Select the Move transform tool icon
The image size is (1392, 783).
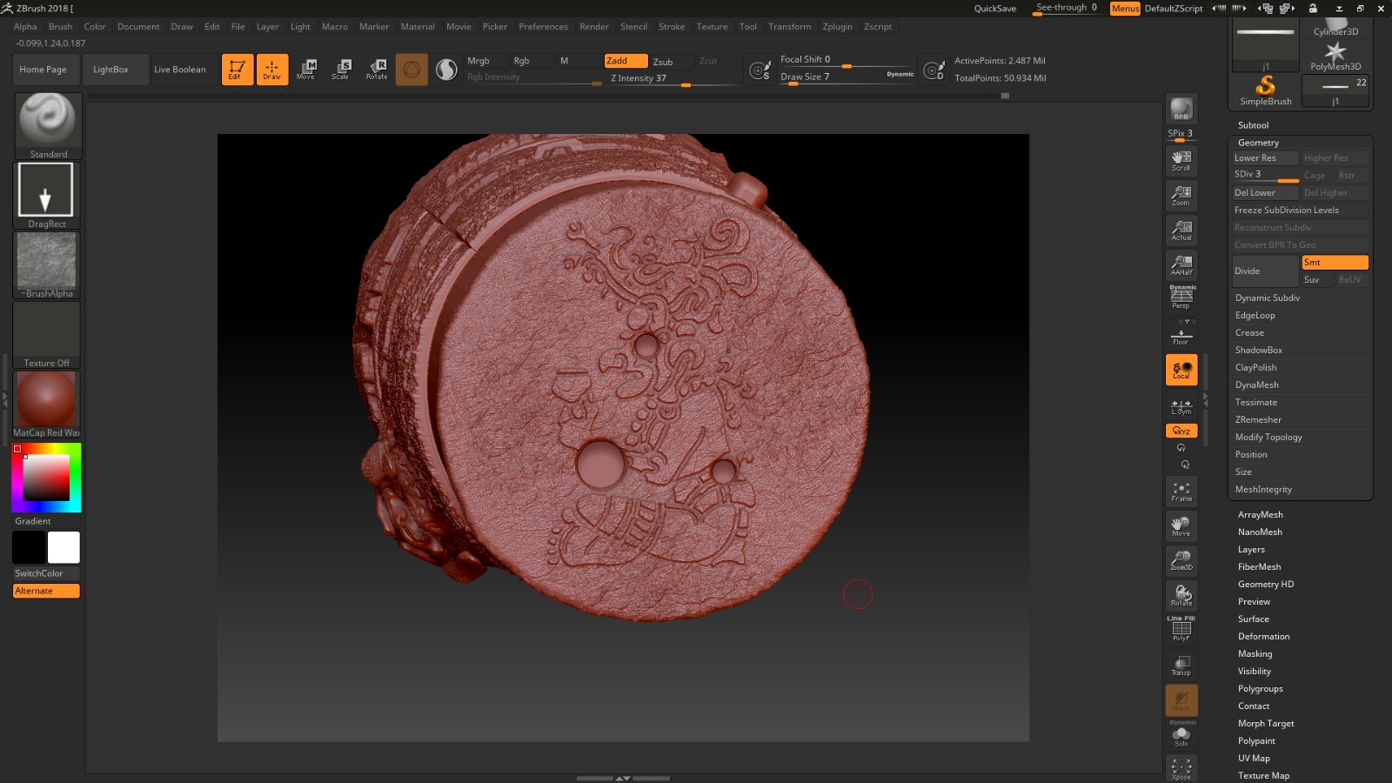coord(306,70)
